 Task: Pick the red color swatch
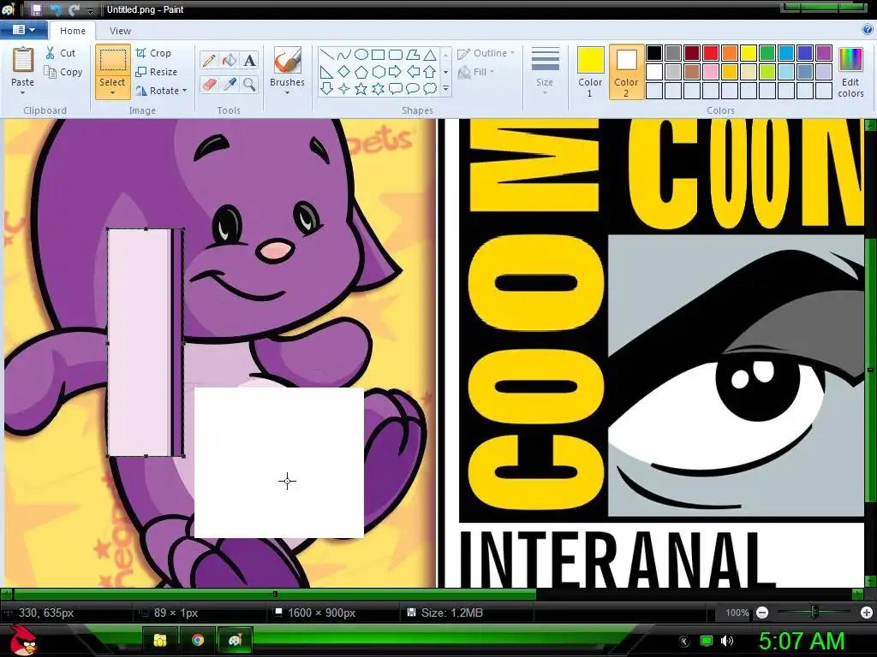[711, 53]
